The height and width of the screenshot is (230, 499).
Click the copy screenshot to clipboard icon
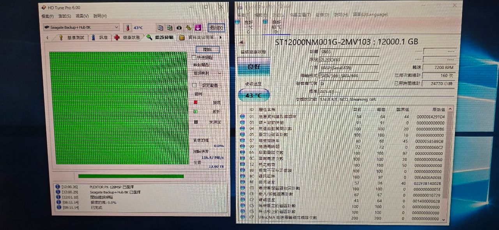tap(170, 28)
